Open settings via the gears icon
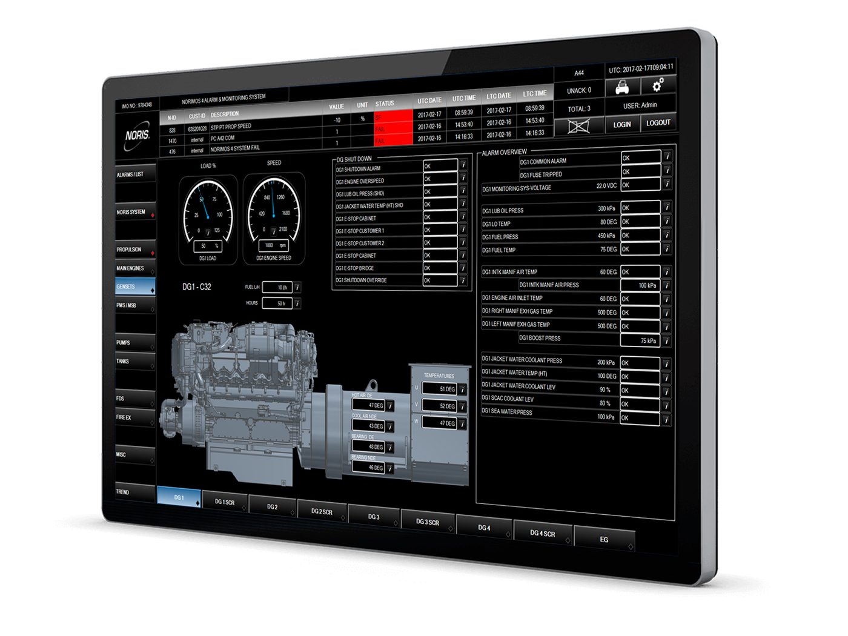 coord(658,85)
